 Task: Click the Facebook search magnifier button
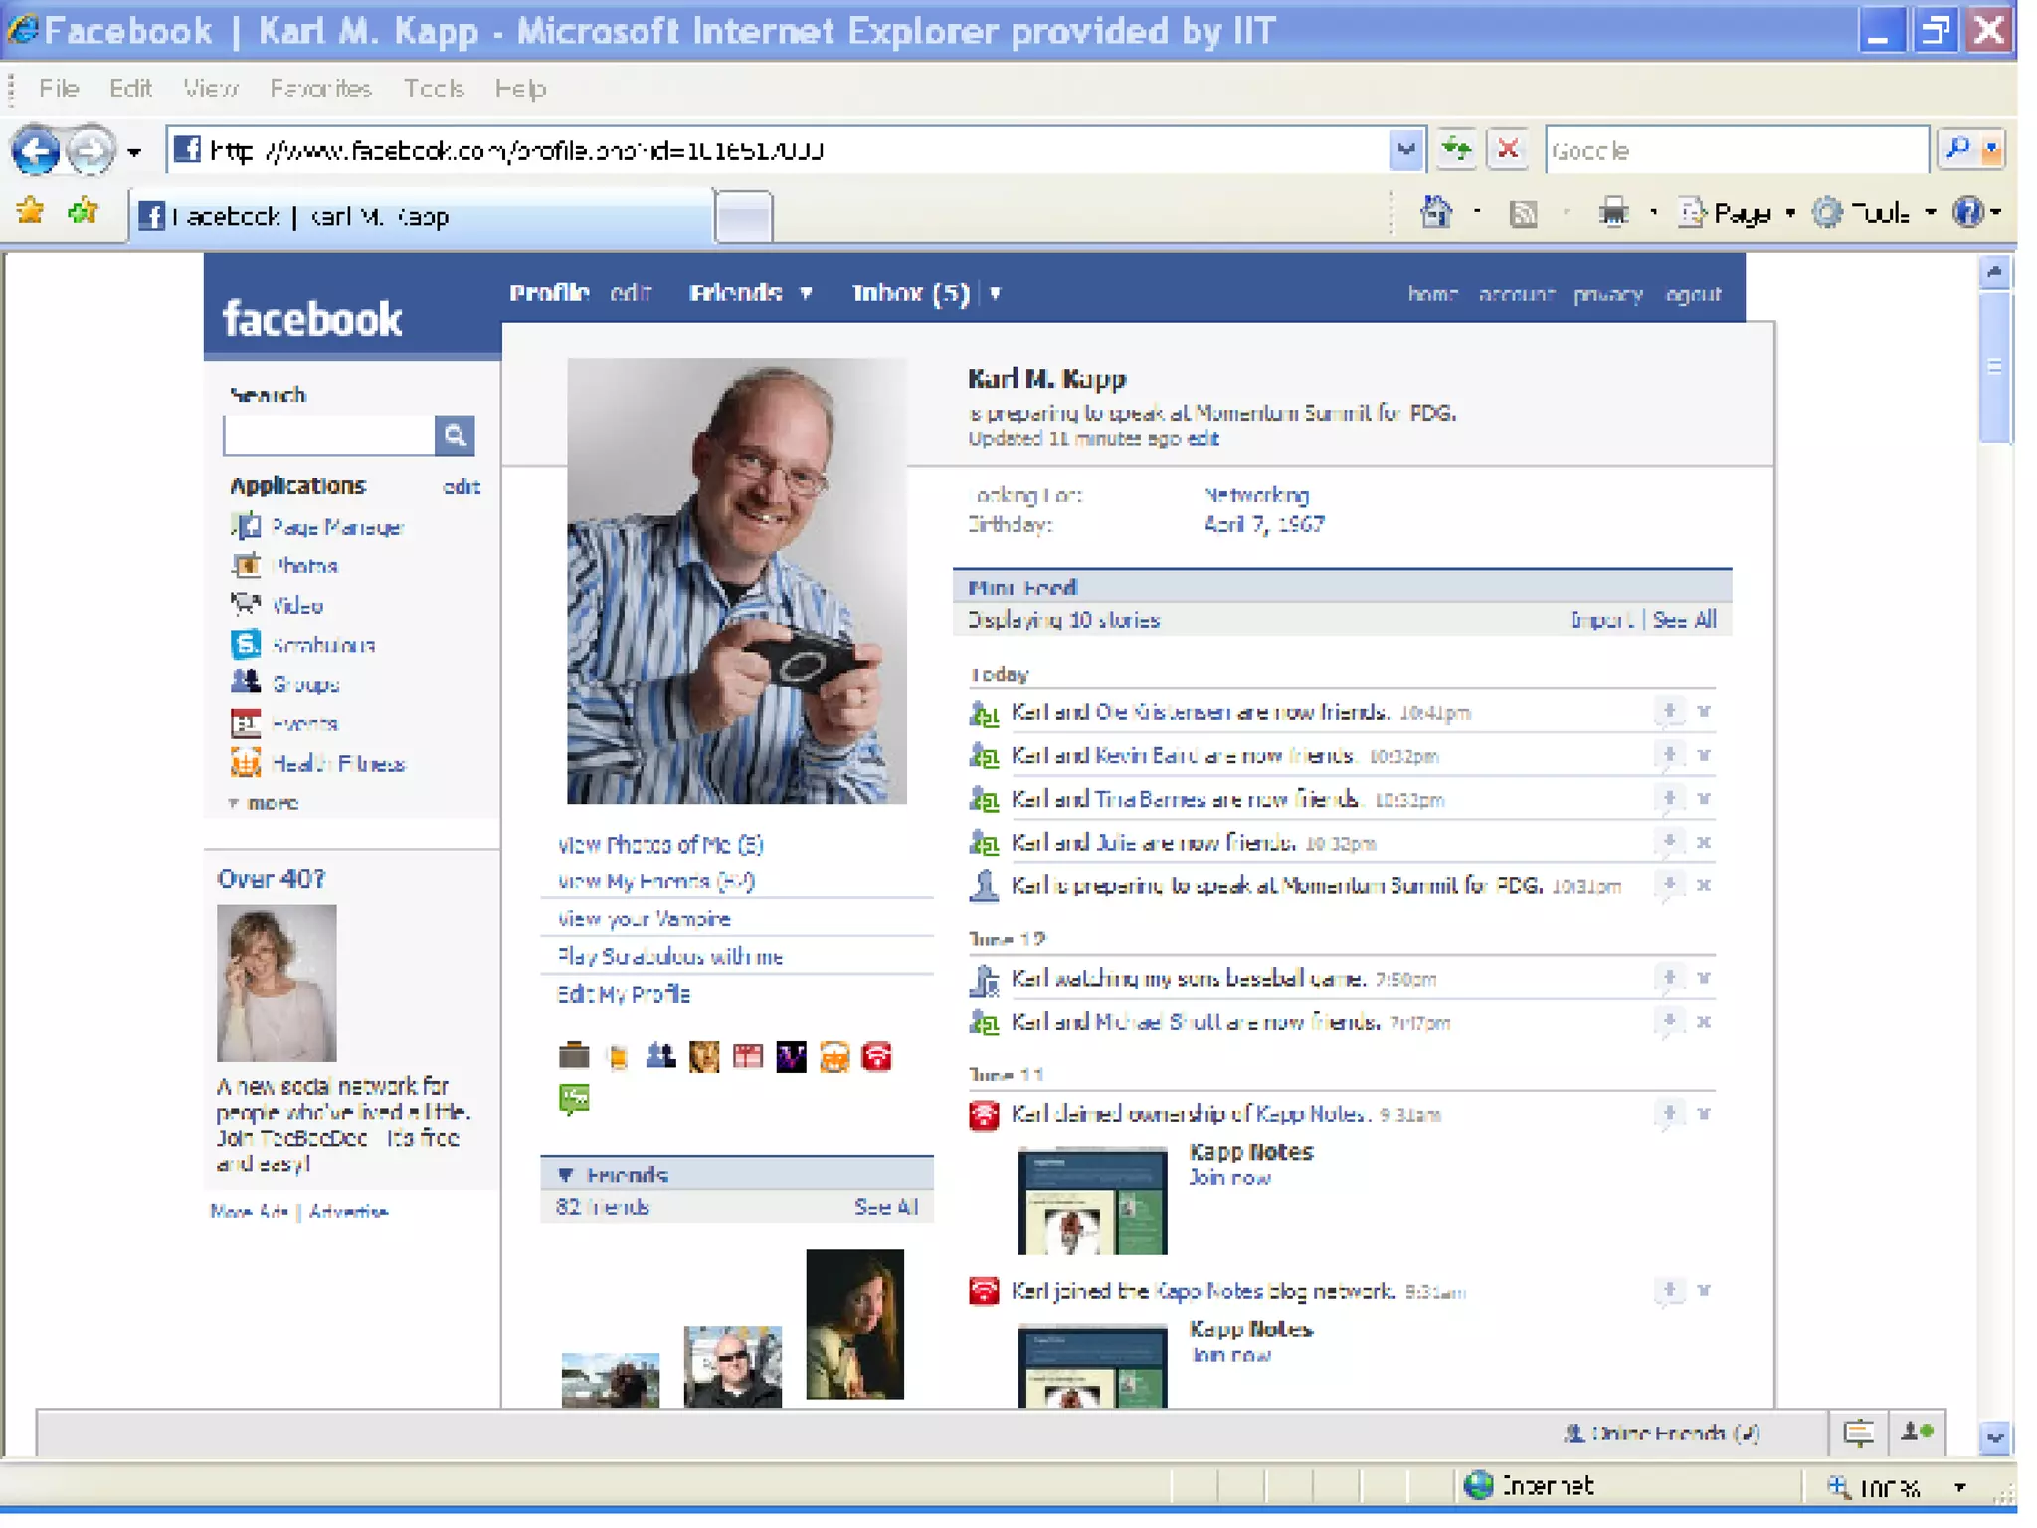point(455,435)
